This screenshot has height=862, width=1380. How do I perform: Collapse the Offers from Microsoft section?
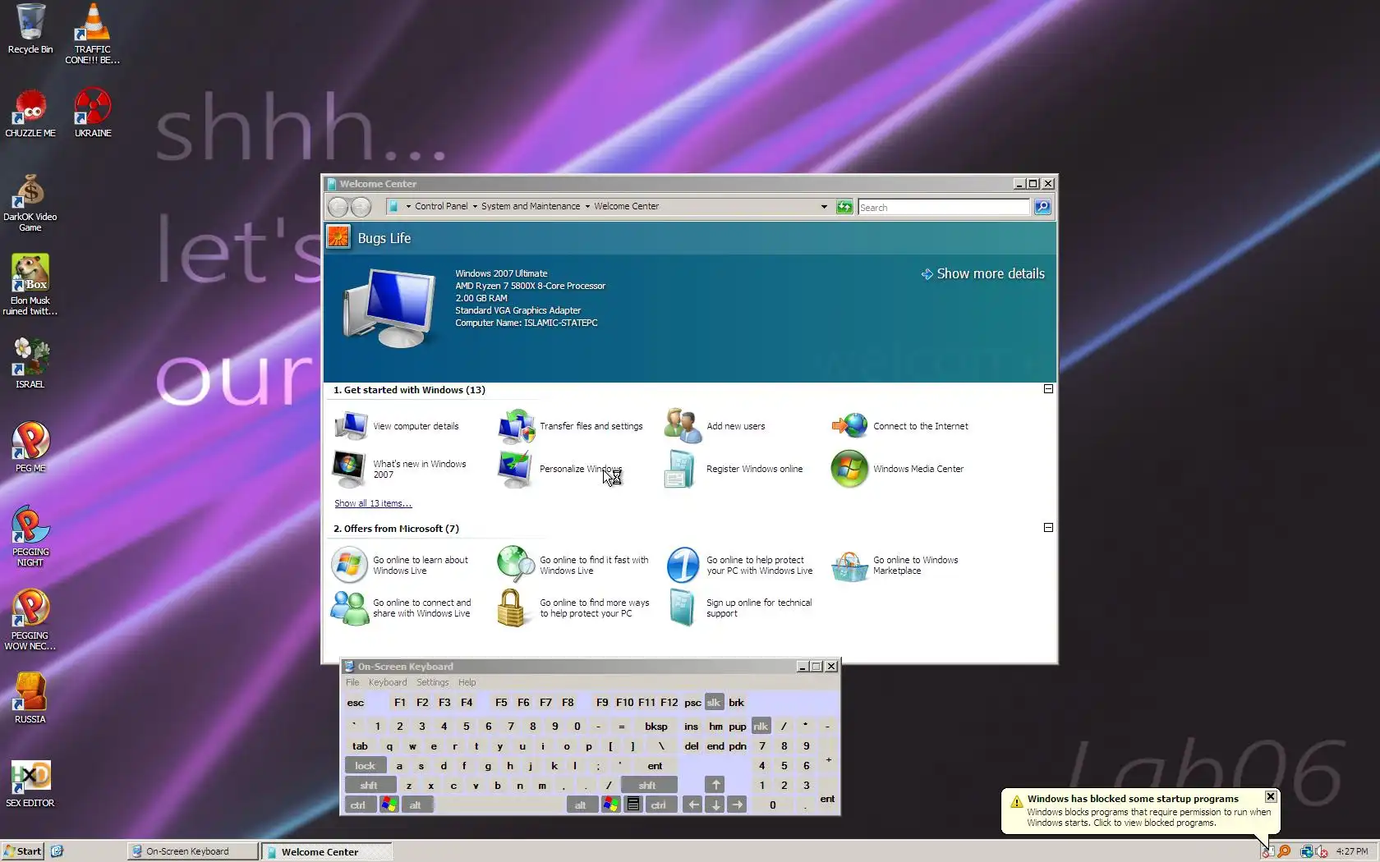(x=1048, y=528)
